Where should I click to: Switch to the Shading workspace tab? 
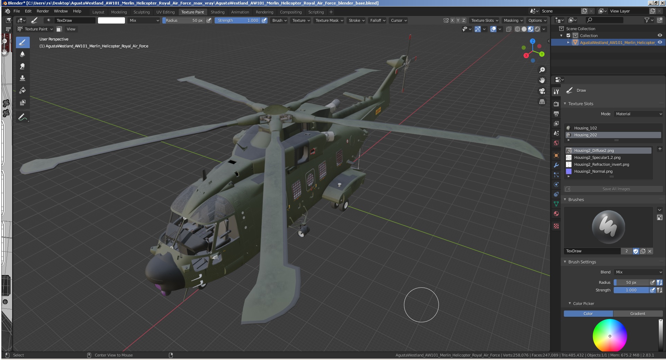click(217, 12)
